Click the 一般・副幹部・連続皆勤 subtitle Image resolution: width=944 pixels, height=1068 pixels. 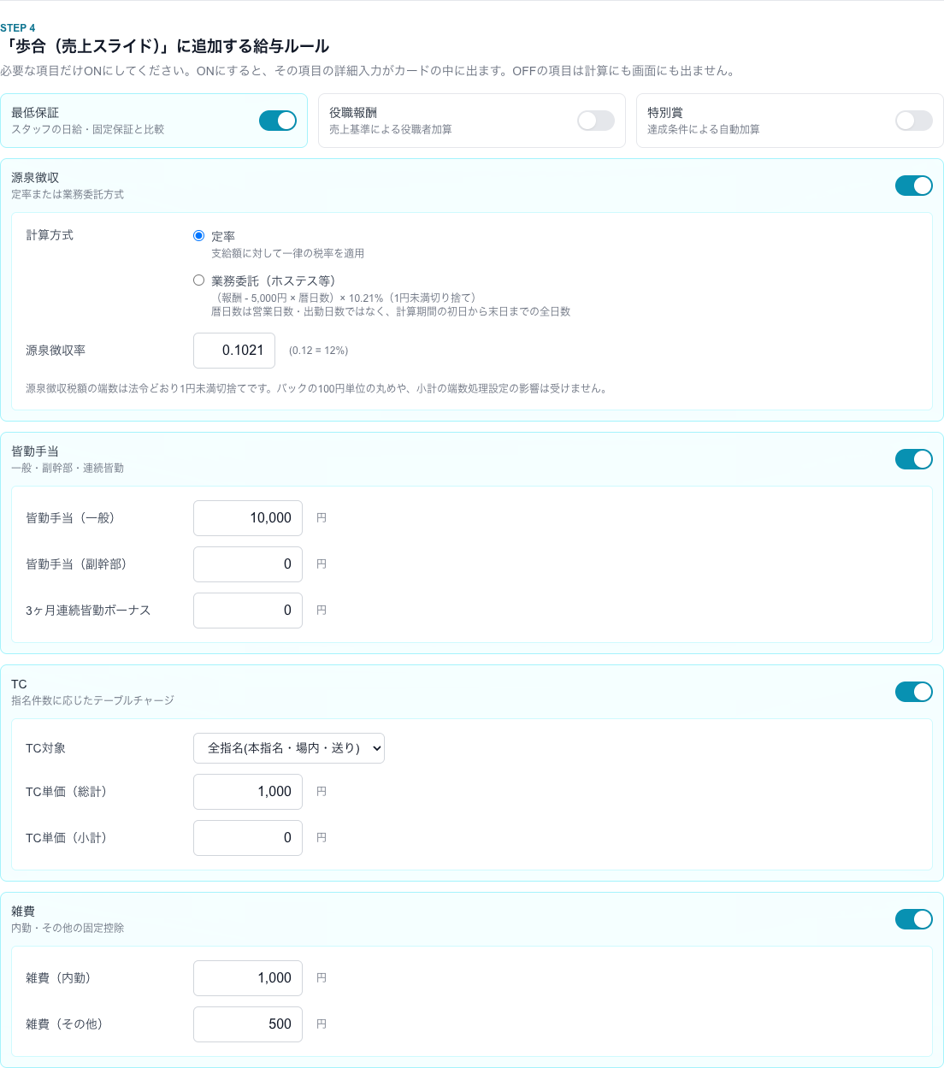[x=68, y=468]
